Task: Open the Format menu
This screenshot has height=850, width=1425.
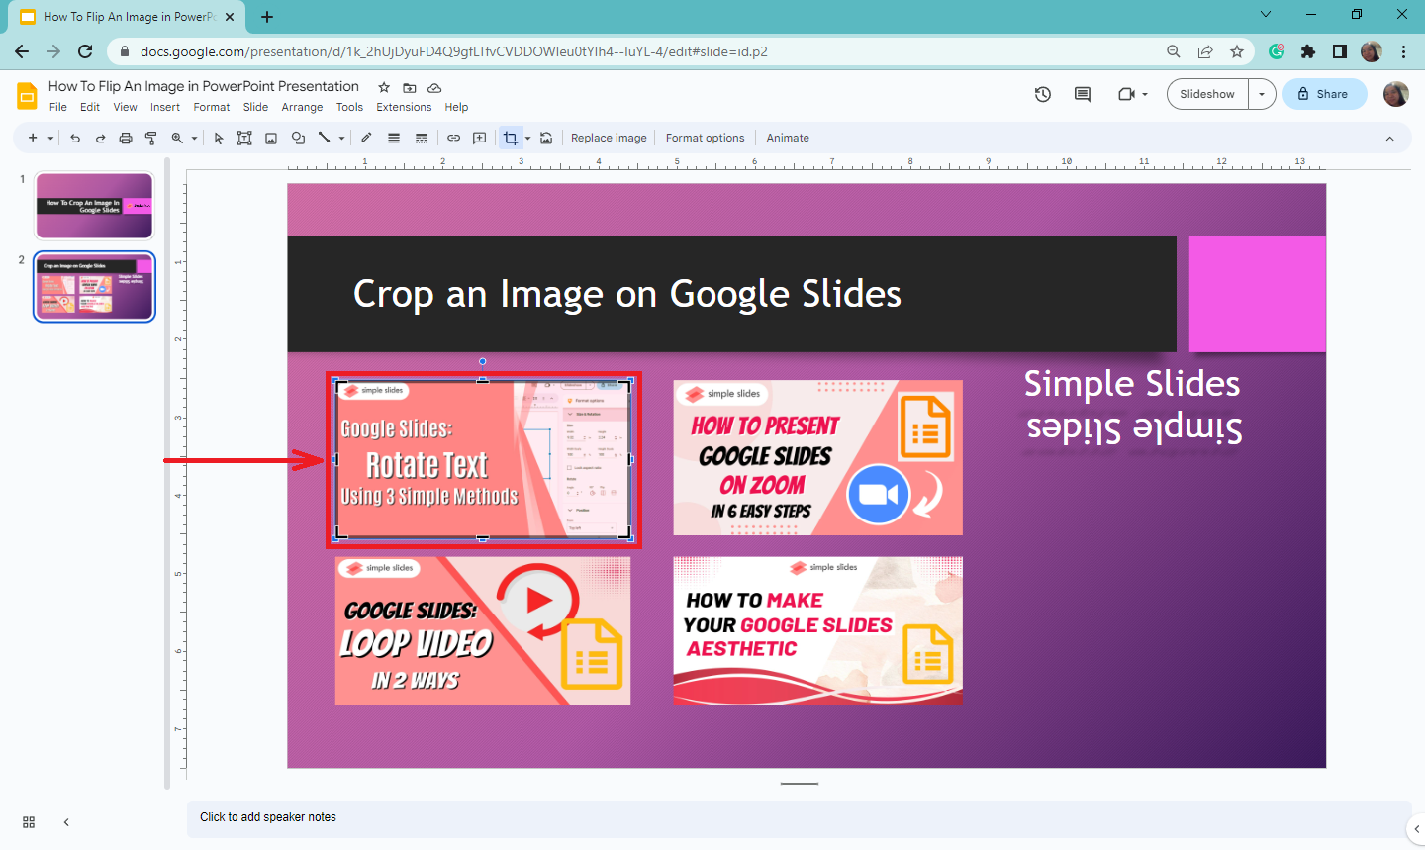Action: click(x=211, y=107)
